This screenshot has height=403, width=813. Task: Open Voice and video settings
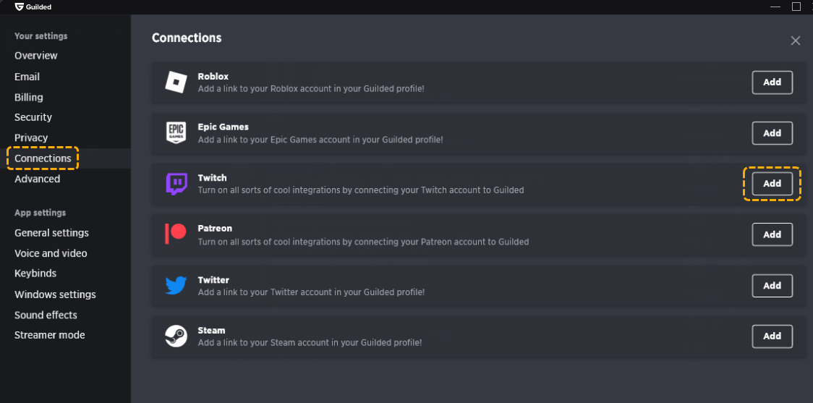(x=51, y=253)
